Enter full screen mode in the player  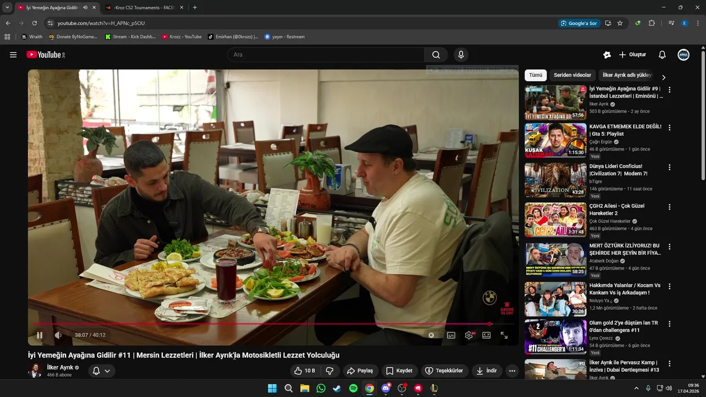504,335
